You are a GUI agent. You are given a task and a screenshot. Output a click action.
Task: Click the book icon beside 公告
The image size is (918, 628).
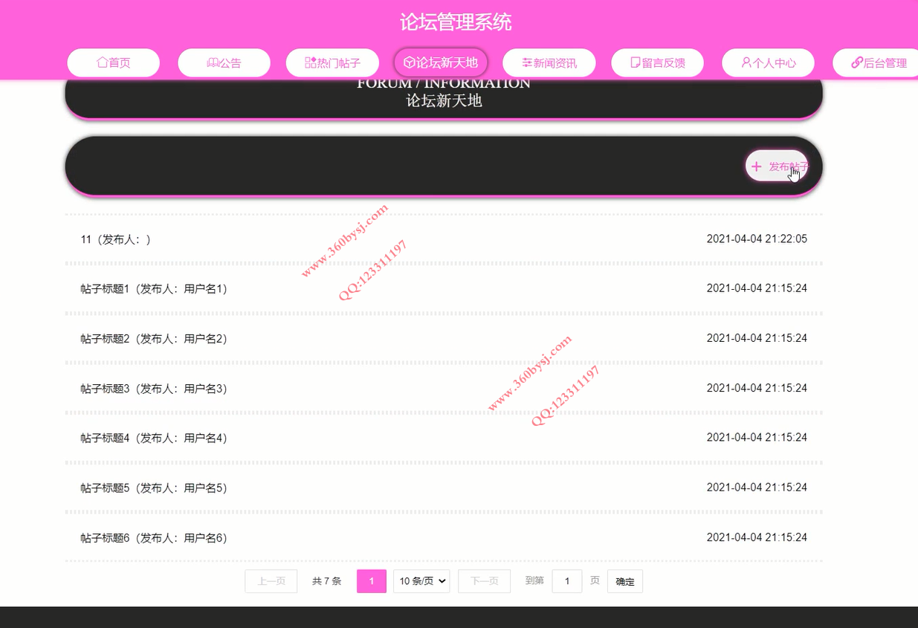[213, 62]
